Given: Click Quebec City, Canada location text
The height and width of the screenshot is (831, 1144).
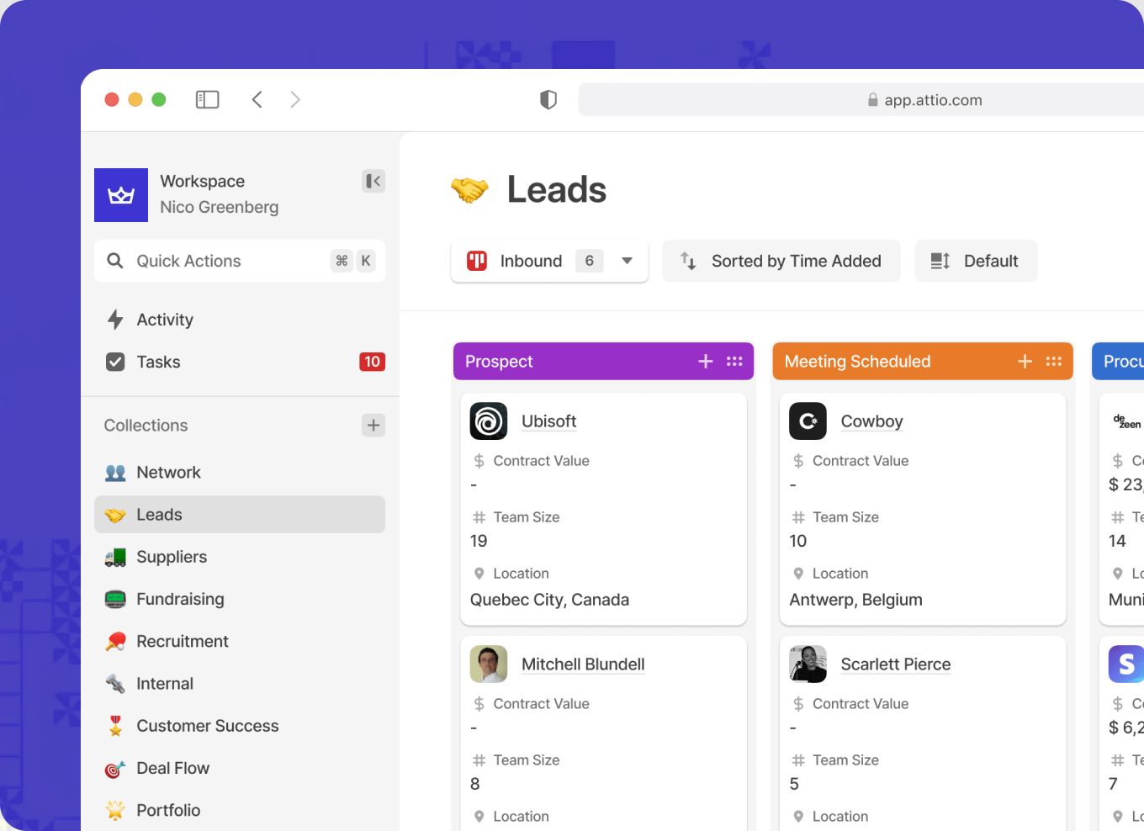Looking at the screenshot, I should point(549,600).
